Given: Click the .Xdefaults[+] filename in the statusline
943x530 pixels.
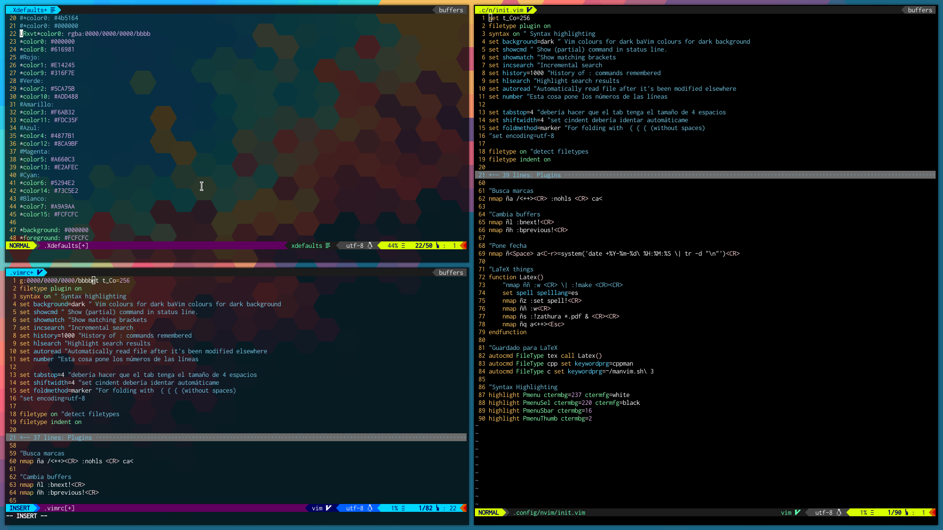Looking at the screenshot, I should click(x=65, y=245).
